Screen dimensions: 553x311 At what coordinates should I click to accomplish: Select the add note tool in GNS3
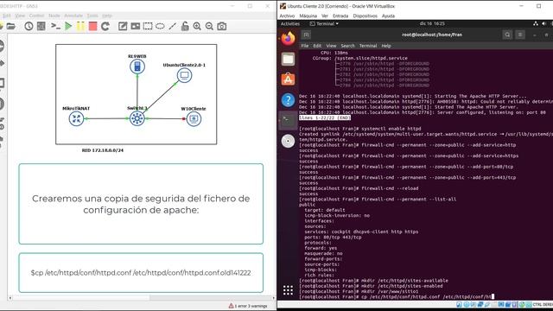click(123, 26)
